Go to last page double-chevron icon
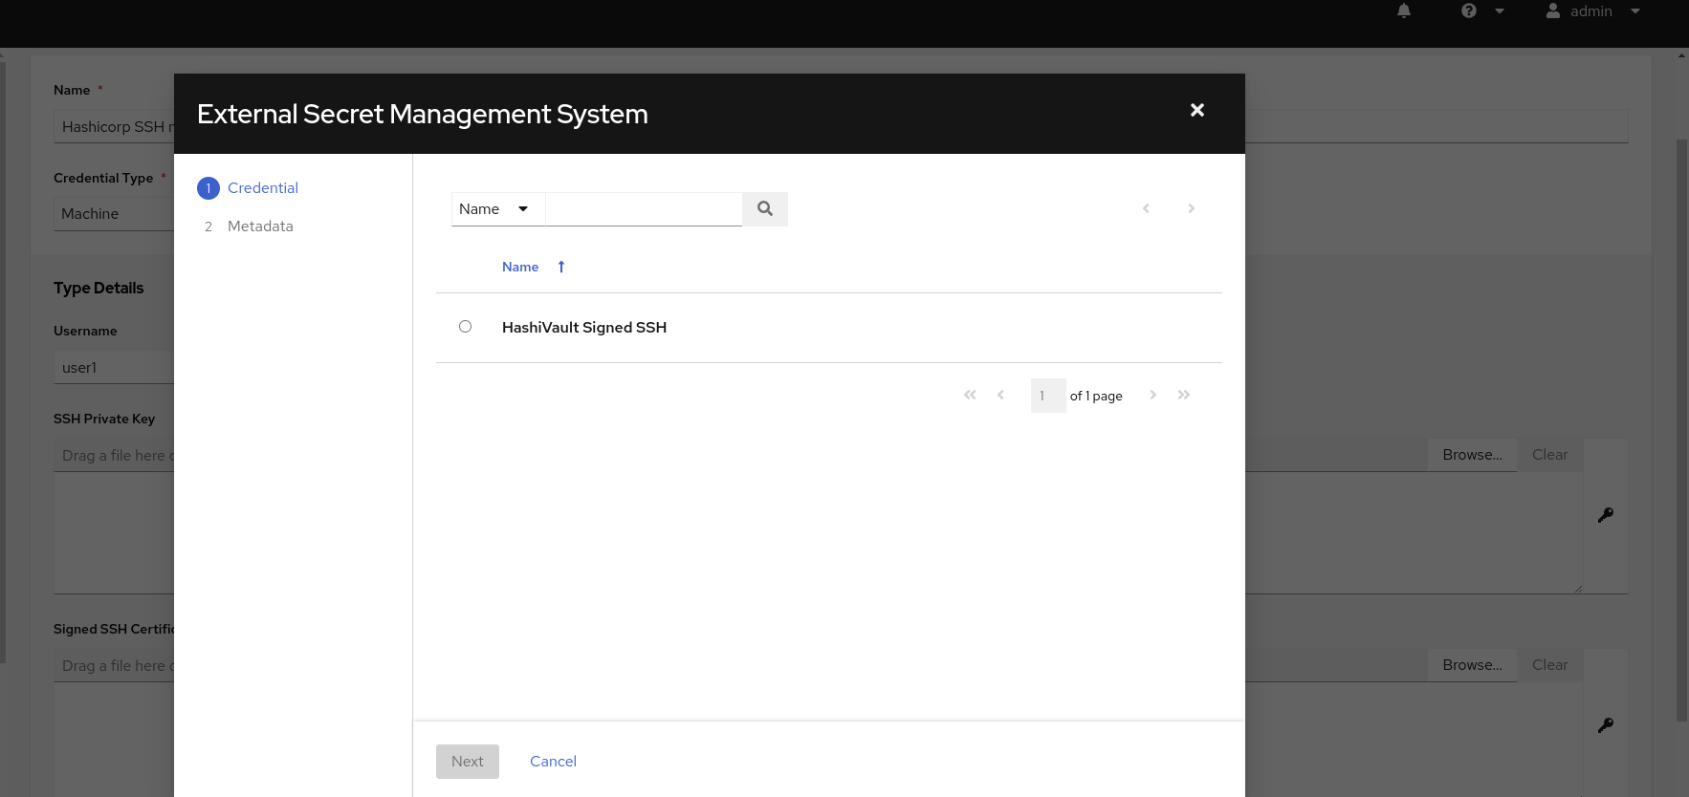Screen dimensions: 1689x797 pos(1183,395)
